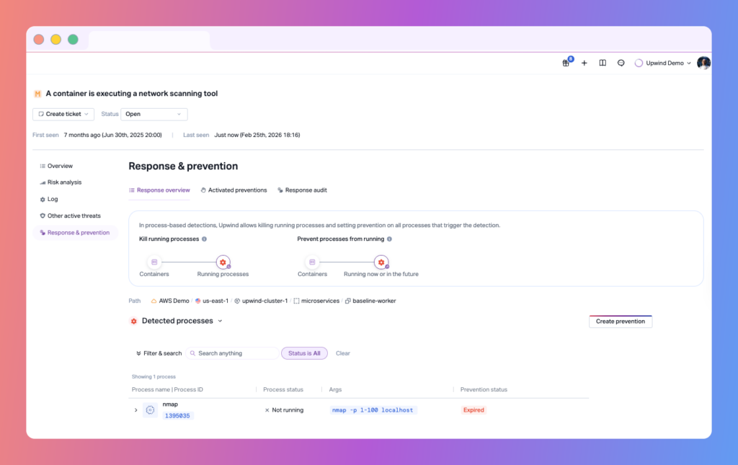Expand the Create ticket dropdown
Screen dimensions: 738x465
(63, 114)
